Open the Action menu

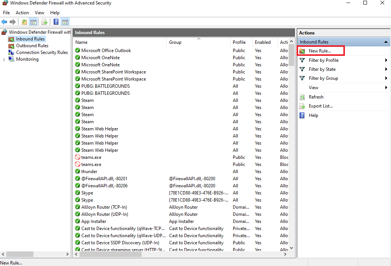click(x=22, y=13)
